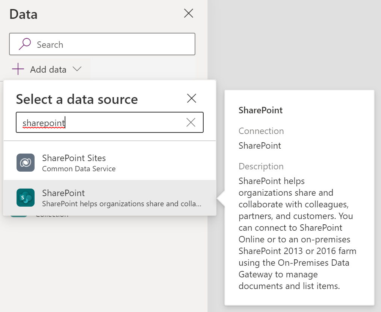Viewport: 381px width, 312px height.
Task: Open the Add data button
Action: click(47, 69)
